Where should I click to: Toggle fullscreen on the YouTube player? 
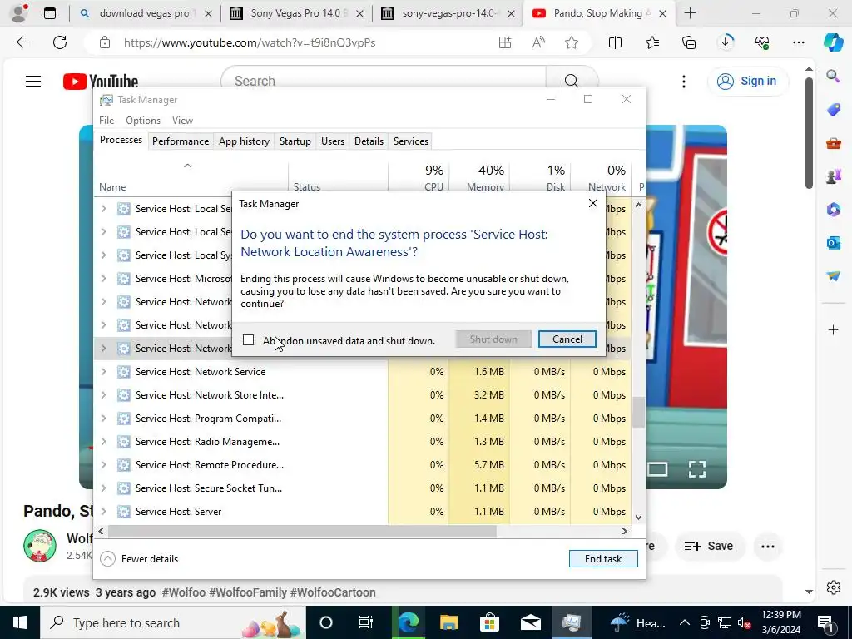(x=697, y=469)
